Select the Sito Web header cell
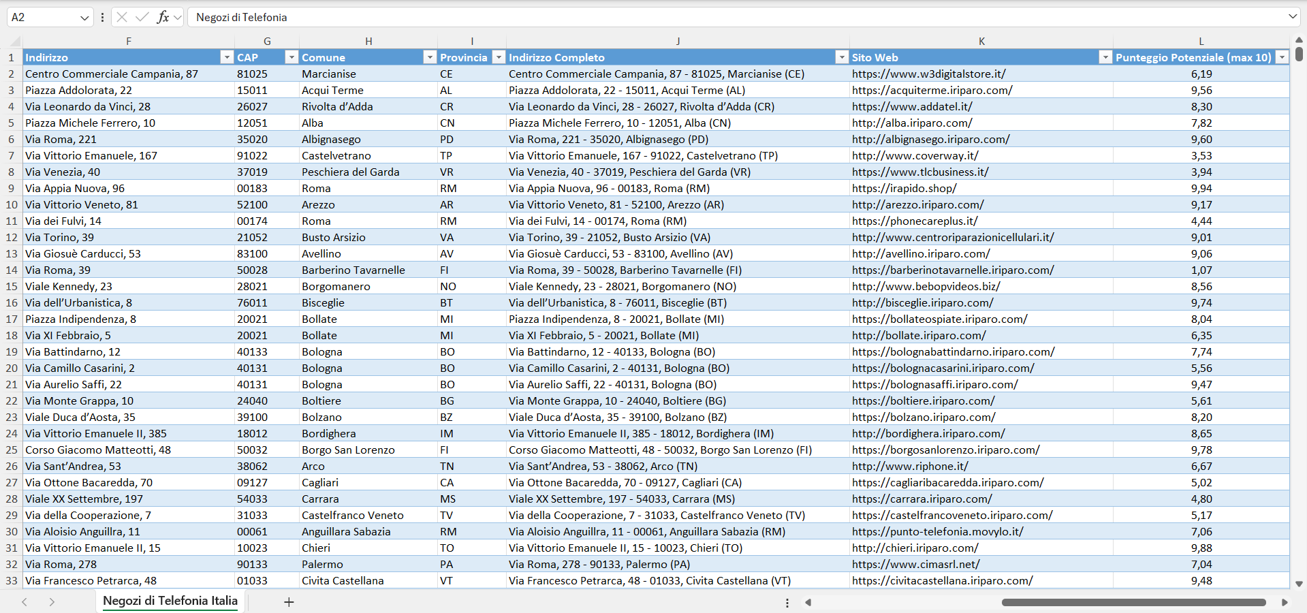Image resolution: width=1307 pixels, height=613 pixels. pyautogui.click(x=981, y=57)
